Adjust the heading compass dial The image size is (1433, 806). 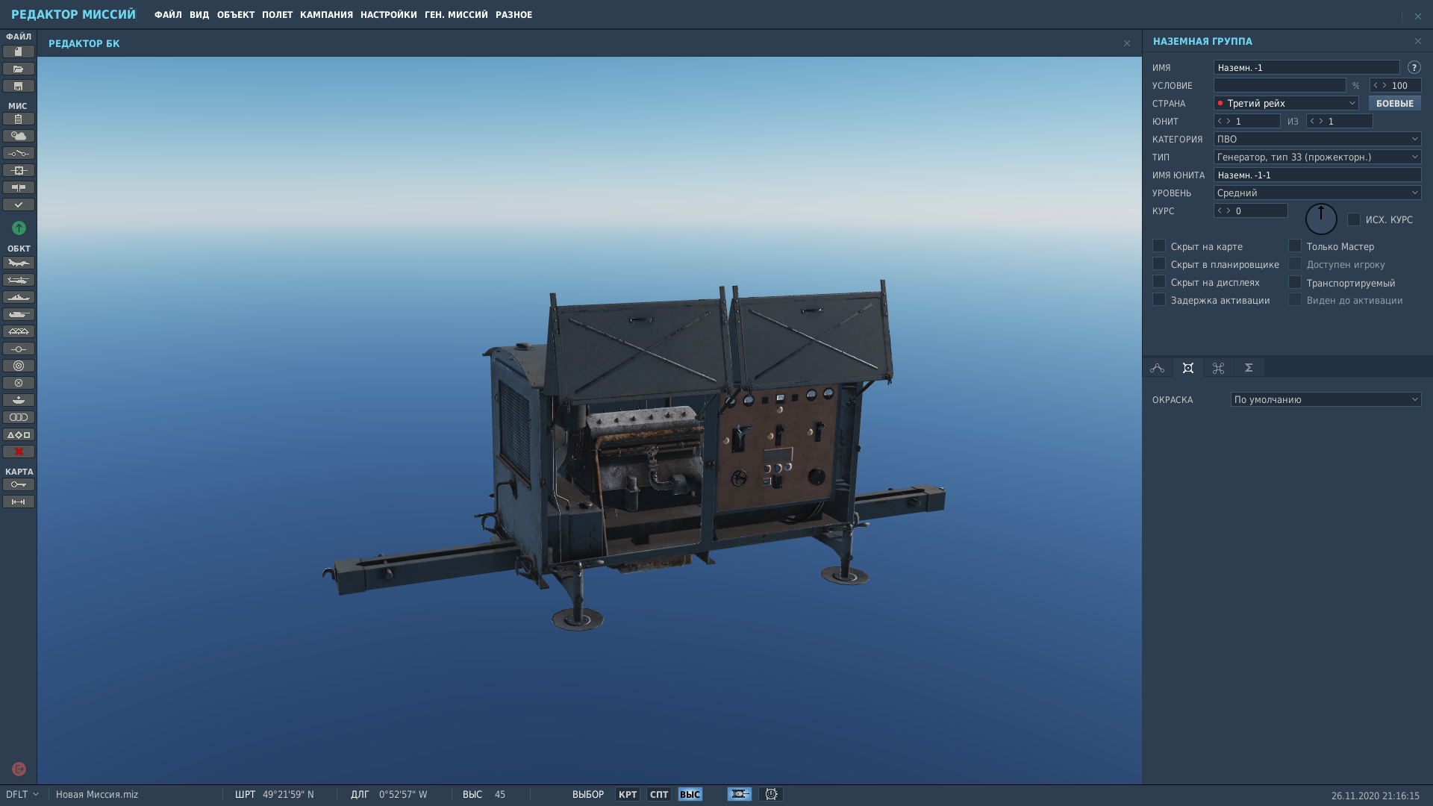pyautogui.click(x=1321, y=219)
